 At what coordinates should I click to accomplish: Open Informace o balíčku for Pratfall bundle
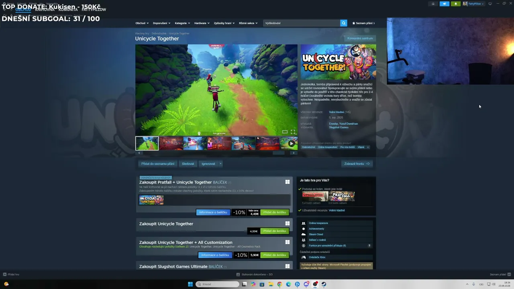(213, 212)
